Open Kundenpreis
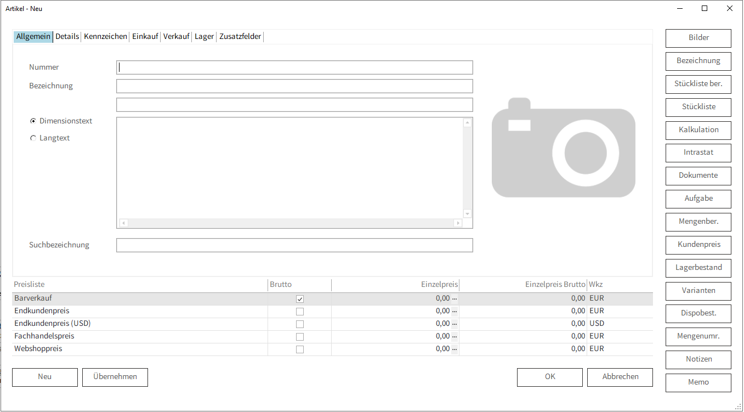 [x=698, y=245]
